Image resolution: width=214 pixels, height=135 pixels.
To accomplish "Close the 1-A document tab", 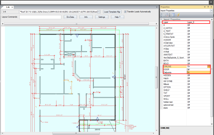I will coord(12,7).
